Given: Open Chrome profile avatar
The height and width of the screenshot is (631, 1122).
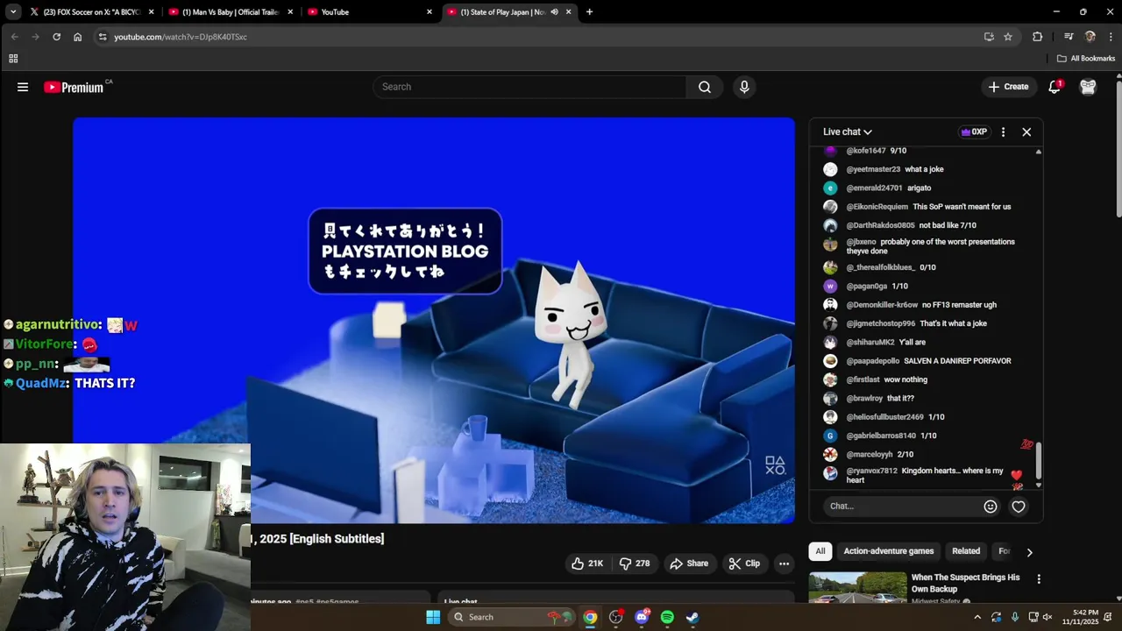Looking at the screenshot, I should (1090, 37).
